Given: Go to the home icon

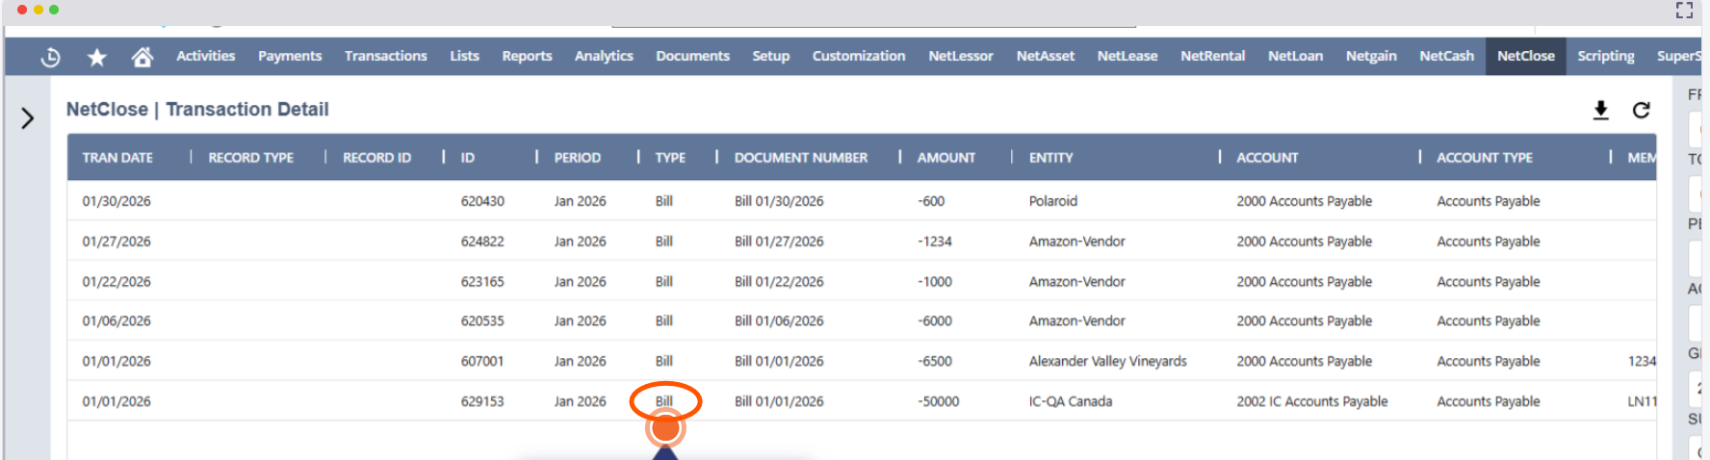Looking at the screenshot, I should pos(142,58).
